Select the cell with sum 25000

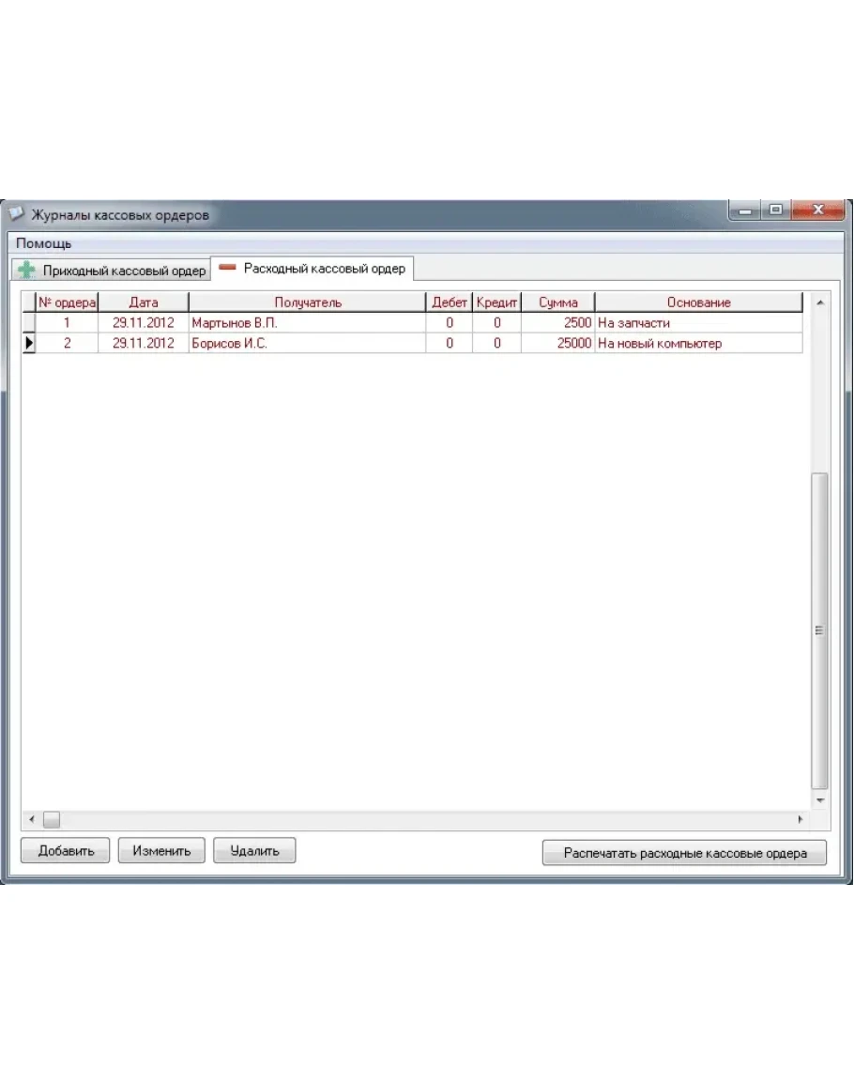click(x=557, y=344)
